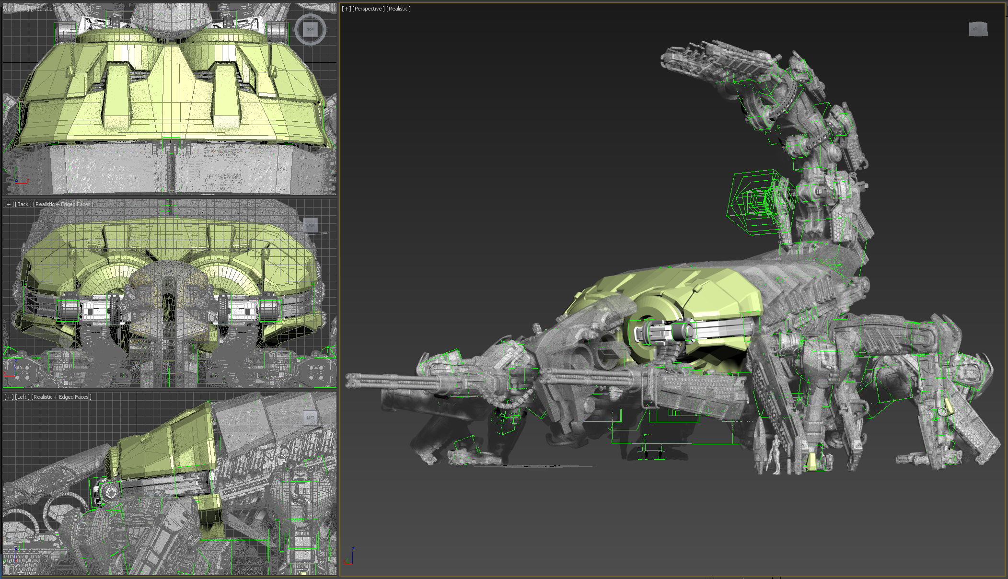Open Left viewport's Realistic + Edged Faces menu

61,397
